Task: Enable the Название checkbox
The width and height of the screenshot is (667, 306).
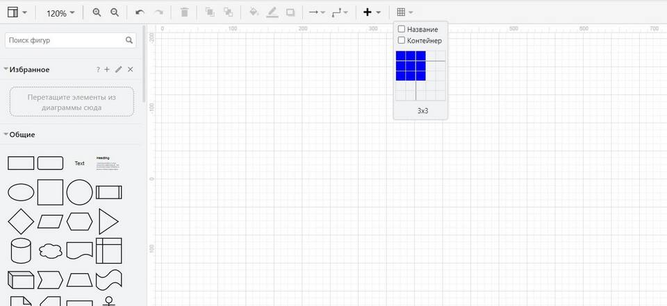Action: [401, 29]
